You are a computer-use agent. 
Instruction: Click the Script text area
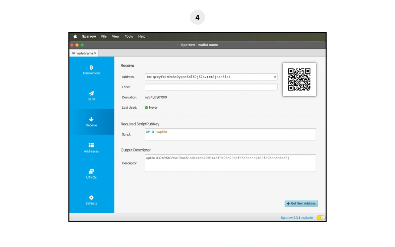click(x=230, y=134)
